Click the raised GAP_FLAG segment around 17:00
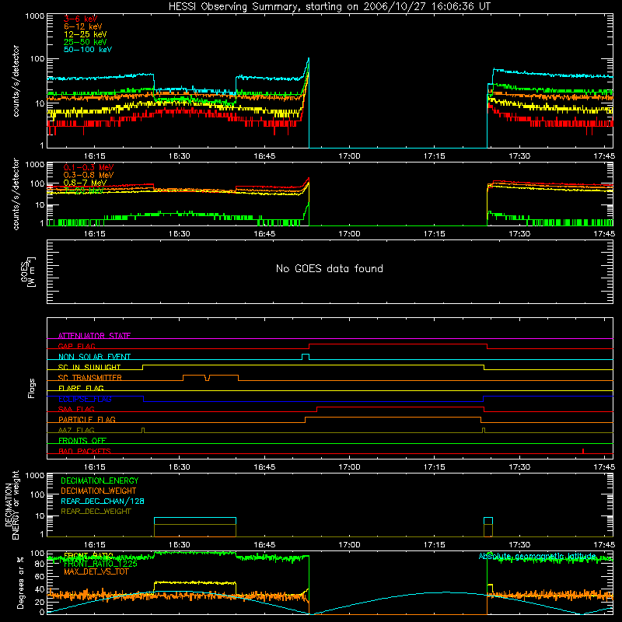 (398, 344)
